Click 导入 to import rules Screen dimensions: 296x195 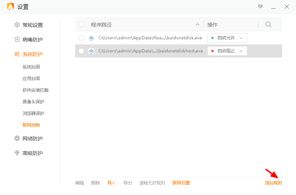(x=111, y=183)
